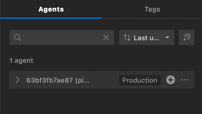This screenshot has height=114, width=202.
Task: Select the agent named 63bf3fb7ae87
Action: 58,80
